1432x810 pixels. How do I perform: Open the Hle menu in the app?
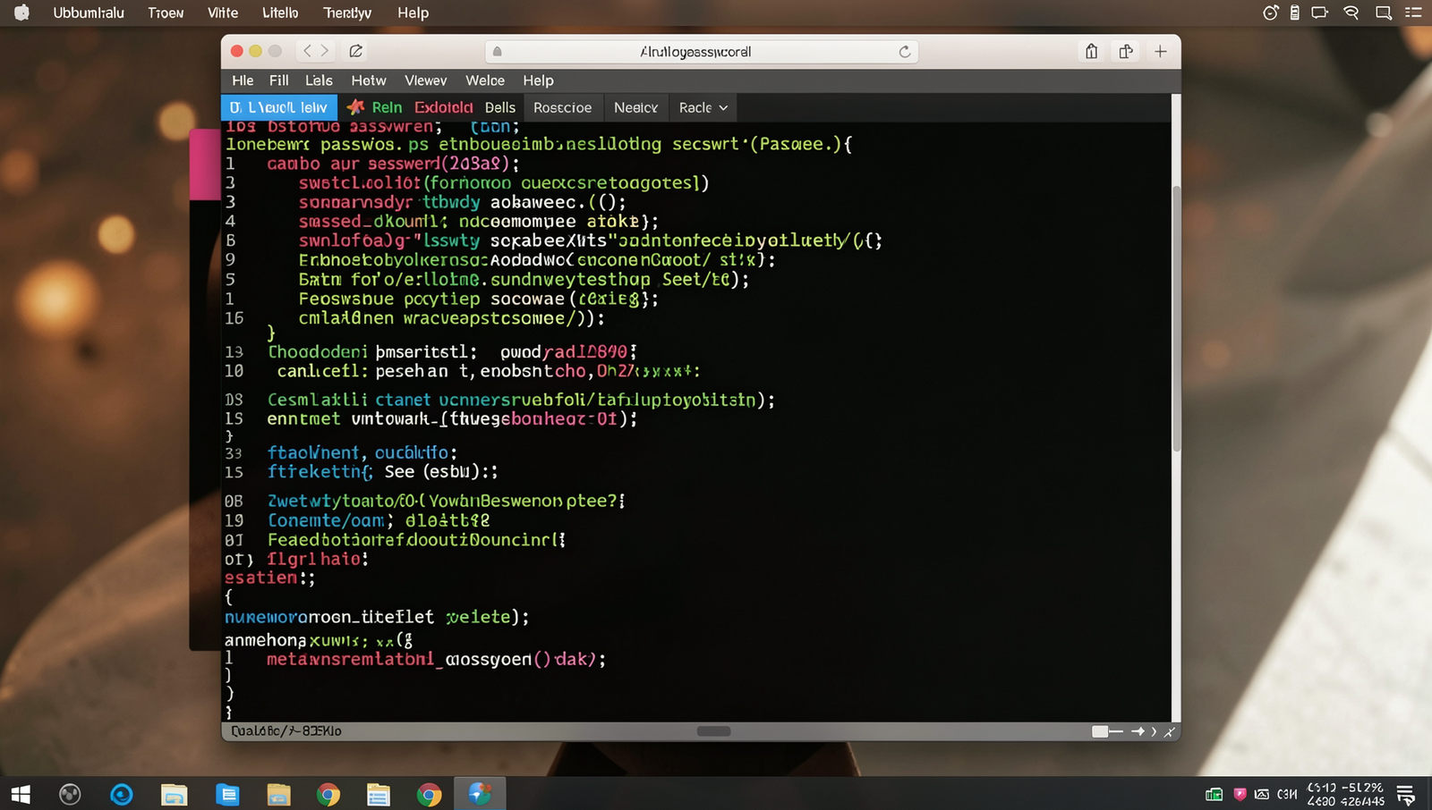click(243, 80)
